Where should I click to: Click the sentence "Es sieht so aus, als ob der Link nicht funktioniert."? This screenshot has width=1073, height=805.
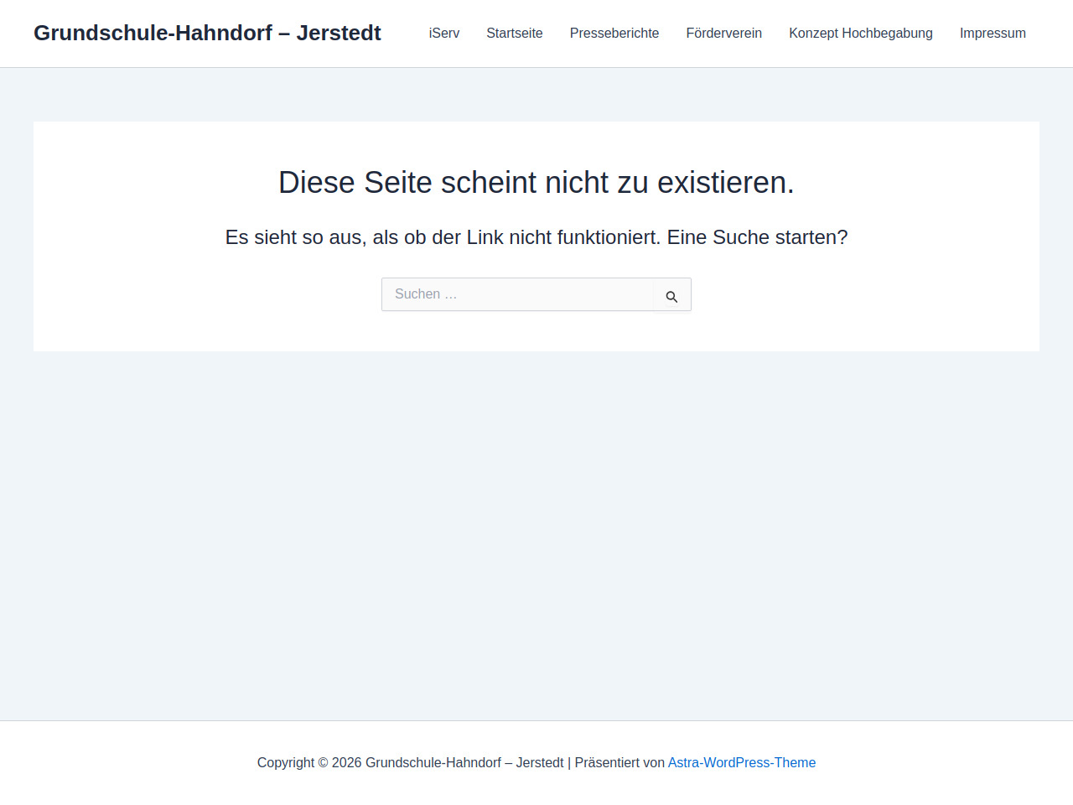443,237
